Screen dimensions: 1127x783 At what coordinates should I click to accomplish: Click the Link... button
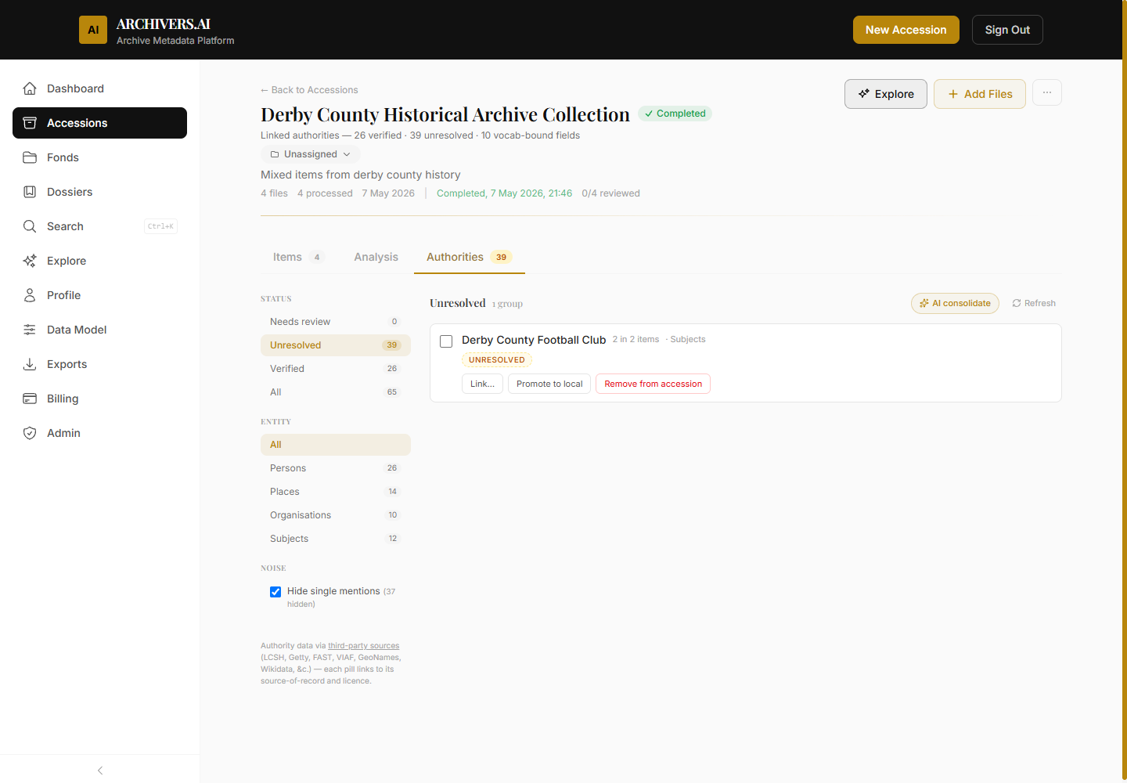(x=482, y=384)
